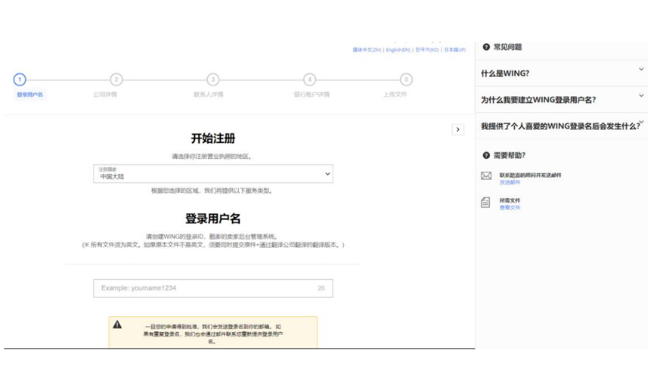Viewport: 654px width, 385px height.
Task: Expand the FAQ about 个人喜爱的WING登录名
Action: point(561,126)
